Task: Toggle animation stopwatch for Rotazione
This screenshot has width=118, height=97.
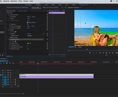Action: pyautogui.click(x=10, y=24)
